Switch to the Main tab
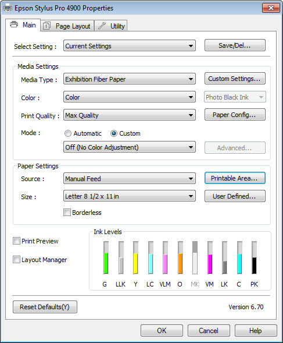Image resolution: width=283 pixels, height=343 pixels. (23, 25)
